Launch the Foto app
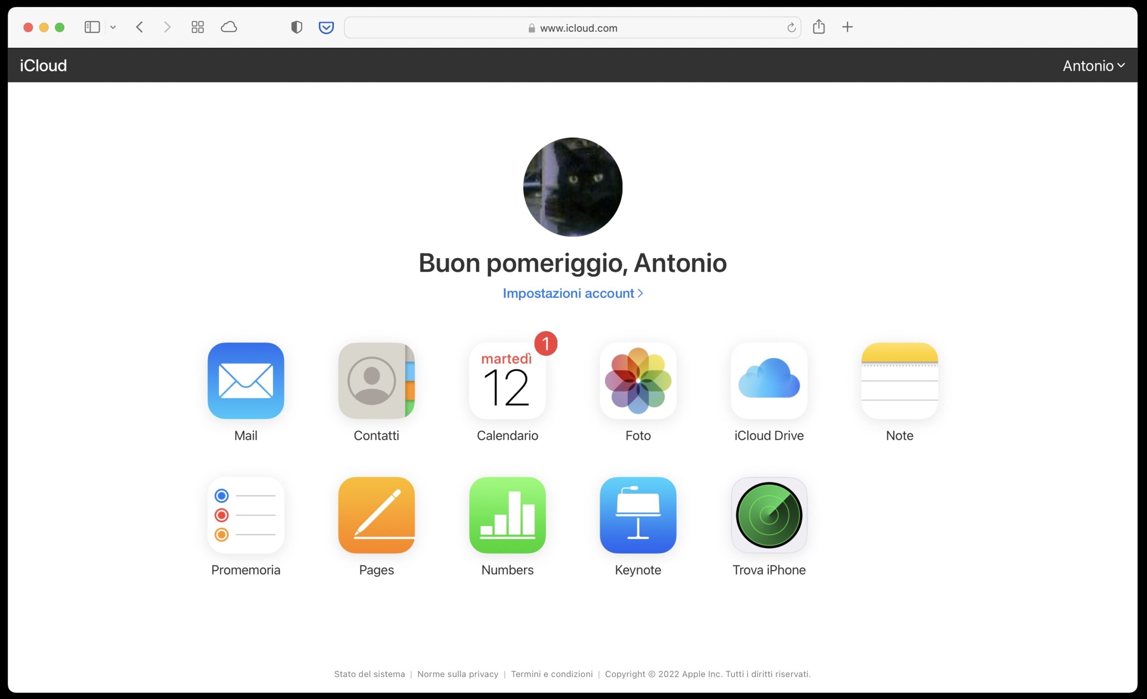This screenshot has height=699, width=1147. click(x=638, y=381)
